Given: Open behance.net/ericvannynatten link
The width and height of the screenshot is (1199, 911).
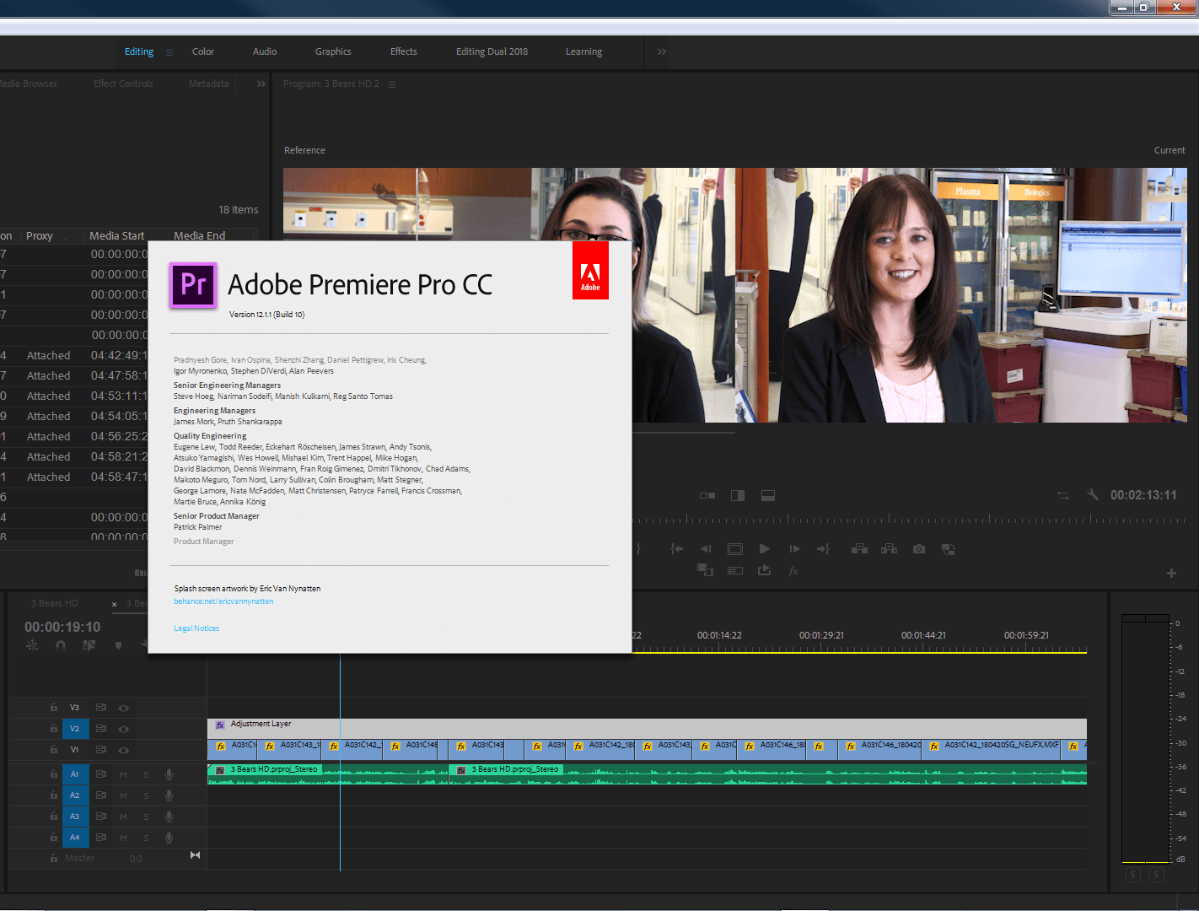Looking at the screenshot, I should pyautogui.click(x=223, y=601).
